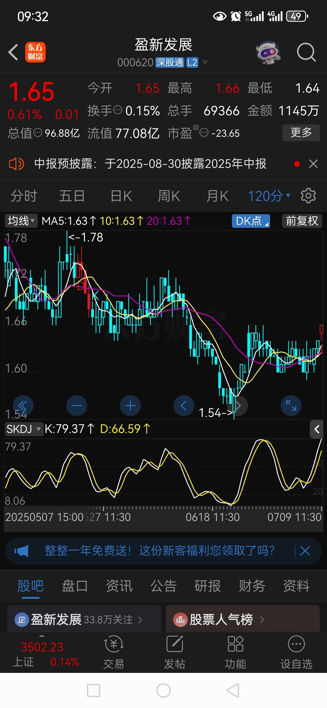Screen dimensions: 327x708
Task: Tap the candlestick chart area
Action: pos(163,325)
